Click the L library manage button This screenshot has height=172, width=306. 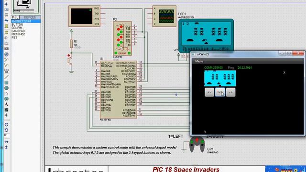[17, 17]
